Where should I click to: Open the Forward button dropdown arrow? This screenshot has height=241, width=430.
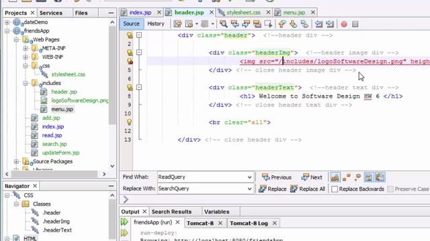pyautogui.click(x=212, y=24)
